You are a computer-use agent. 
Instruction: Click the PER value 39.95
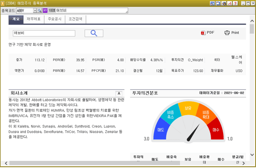(x=80, y=60)
